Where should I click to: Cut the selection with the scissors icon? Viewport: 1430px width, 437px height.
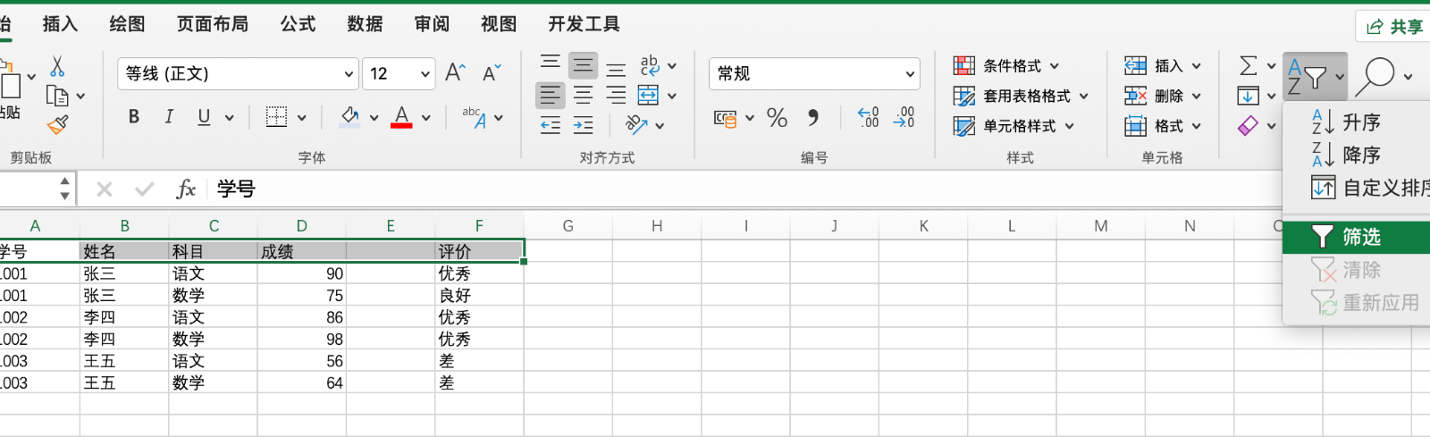point(57,67)
